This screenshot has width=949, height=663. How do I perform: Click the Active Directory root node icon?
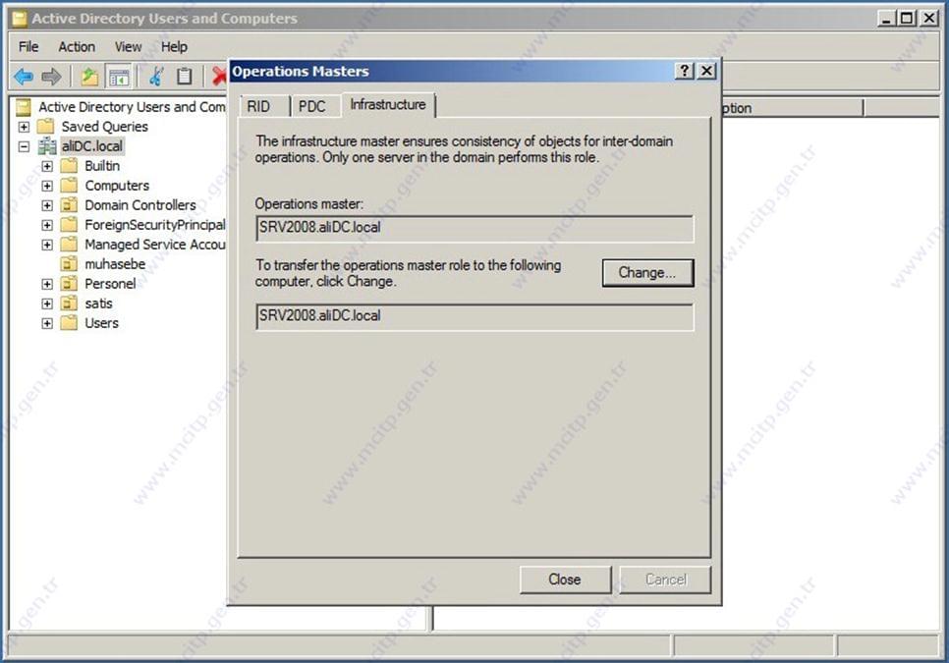click(24, 107)
